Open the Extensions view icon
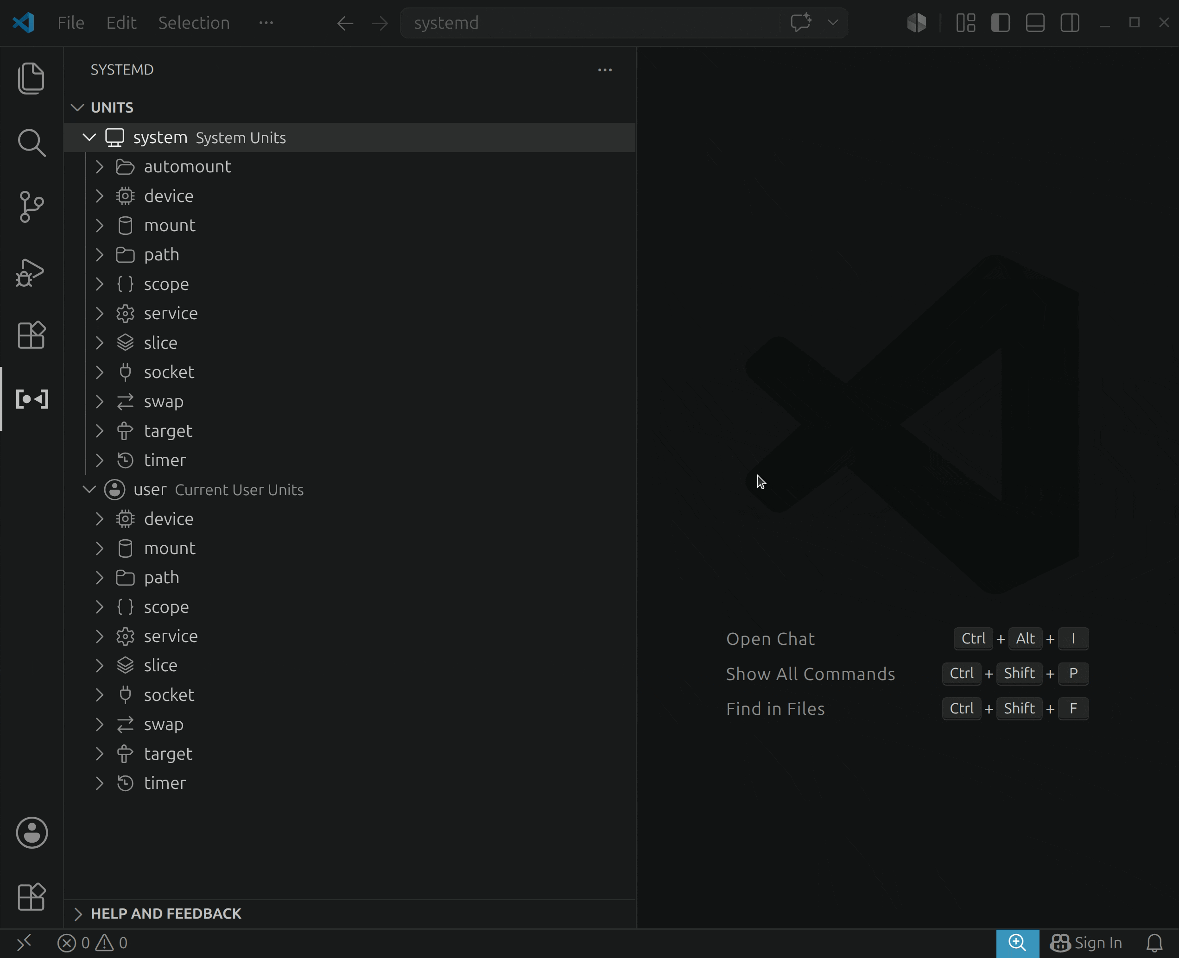This screenshot has height=958, width=1179. click(x=32, y=335)
